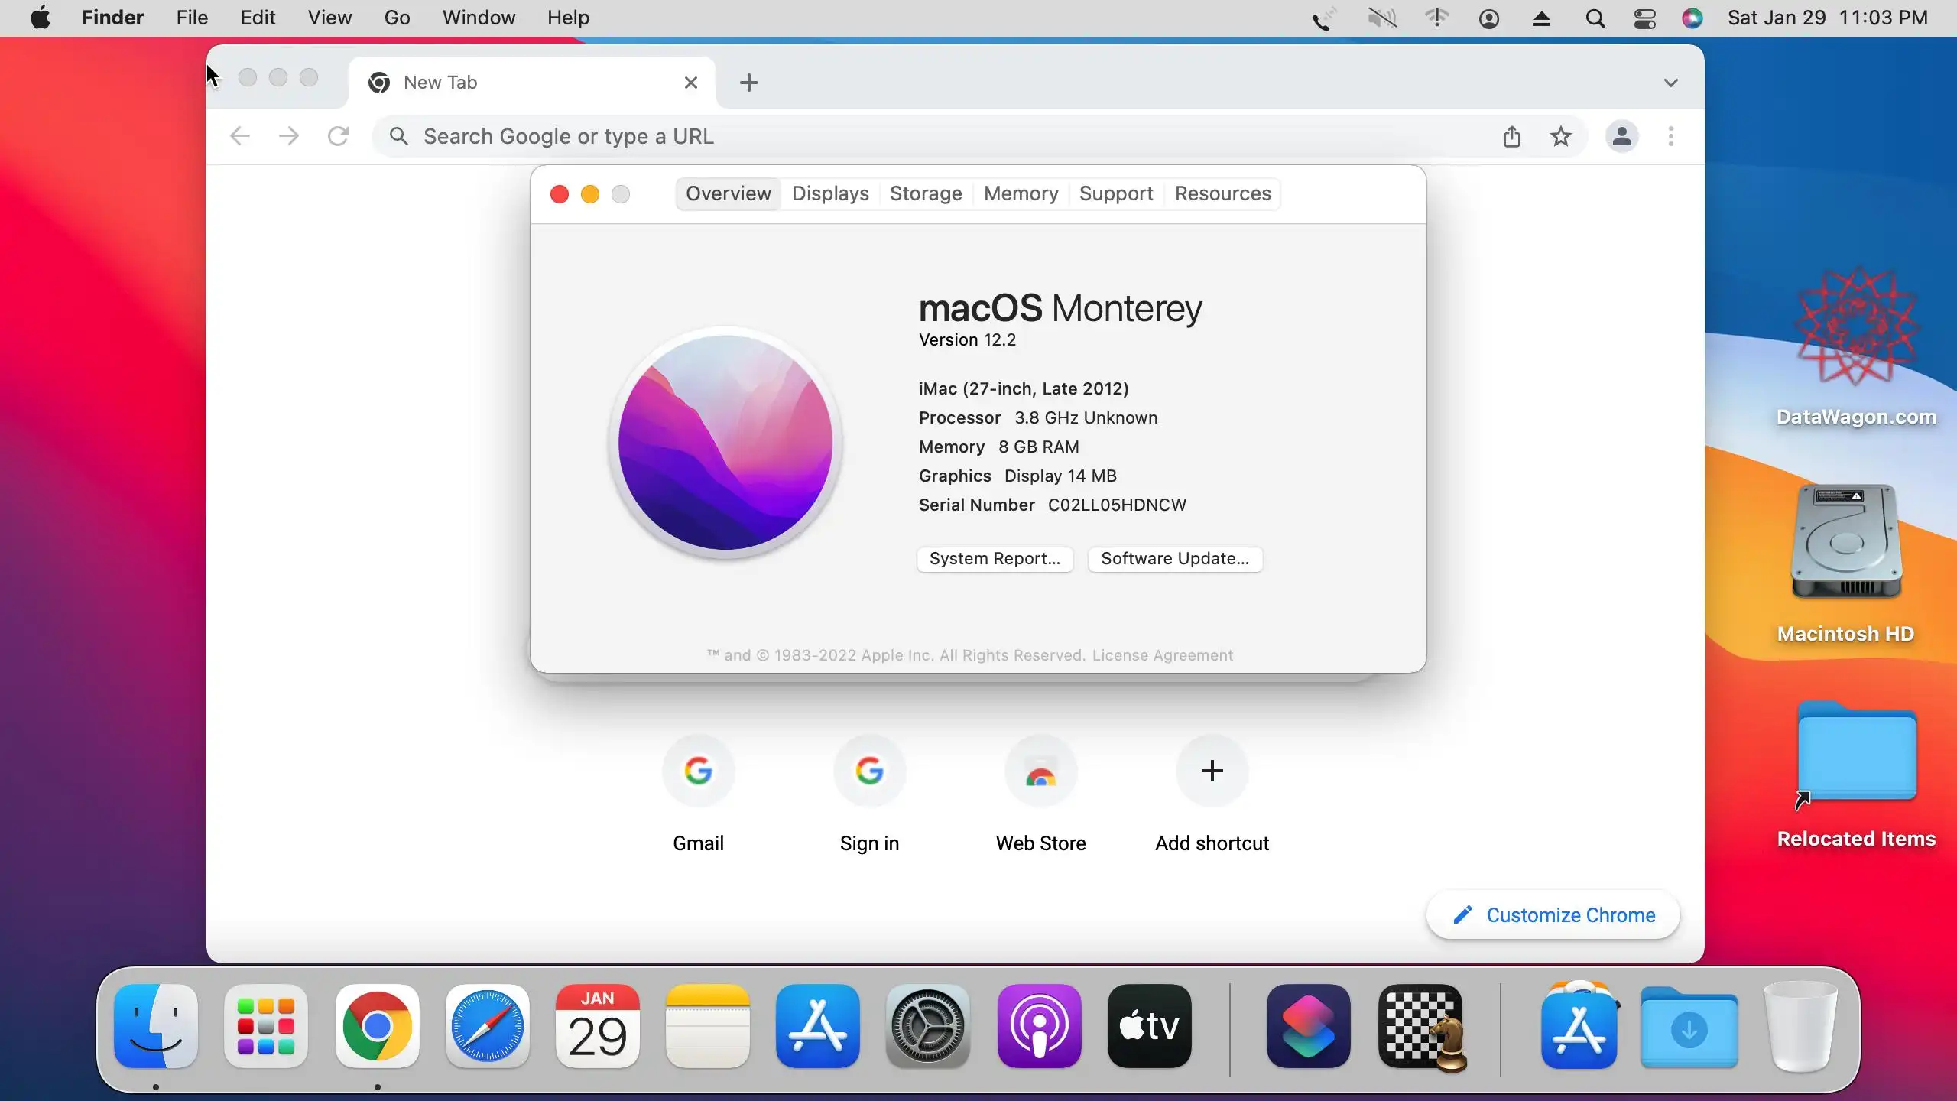Switch to the Storage tab
1957x1101 pixels.
(x=925, y=193)
